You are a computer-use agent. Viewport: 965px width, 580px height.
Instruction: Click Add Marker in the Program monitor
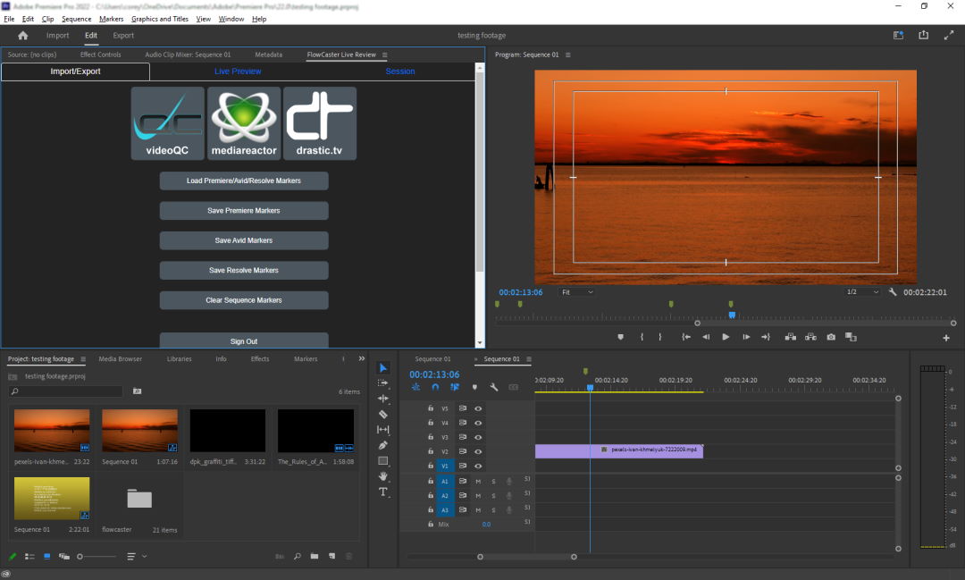(x=620, y=338)
